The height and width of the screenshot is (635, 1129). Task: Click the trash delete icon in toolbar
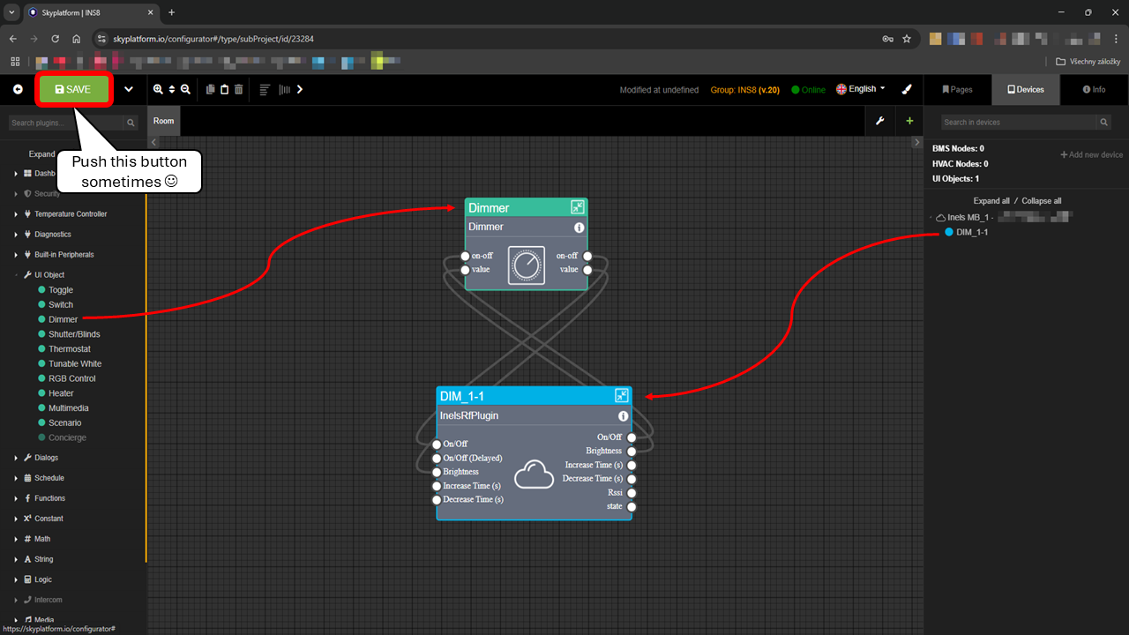tap(238, 89)
